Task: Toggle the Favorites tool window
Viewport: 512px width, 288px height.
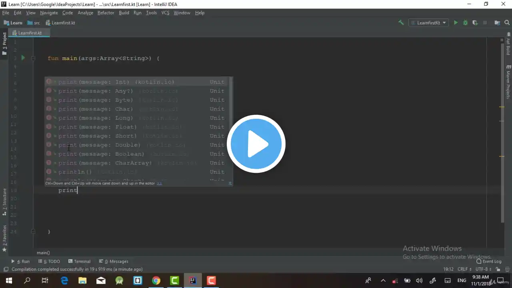Action: [x=4, y=238]
